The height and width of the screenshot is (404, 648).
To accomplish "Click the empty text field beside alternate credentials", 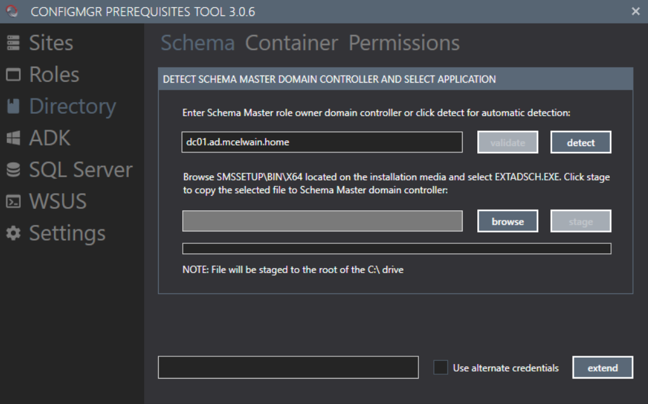I will point(288,368).
